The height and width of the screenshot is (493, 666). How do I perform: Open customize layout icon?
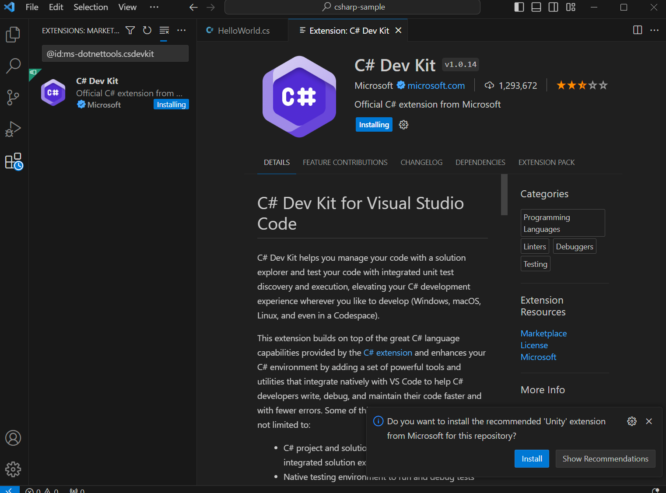pos(571,7)
